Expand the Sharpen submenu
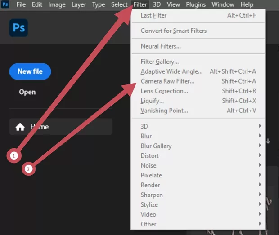This screenshot has width=279, height=235. (198, 195)
